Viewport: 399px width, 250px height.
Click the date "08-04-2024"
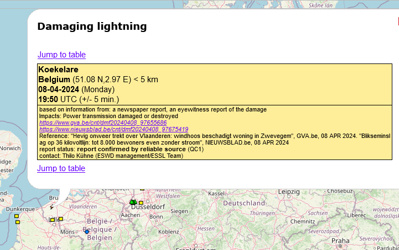[x=59, y=89]
